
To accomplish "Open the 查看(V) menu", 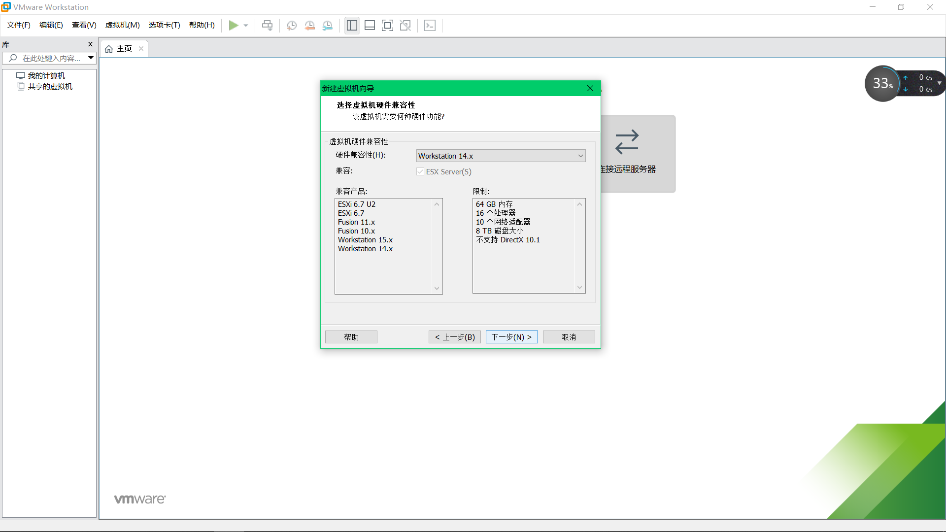I will pyautogui.click(x=84, y=25).
